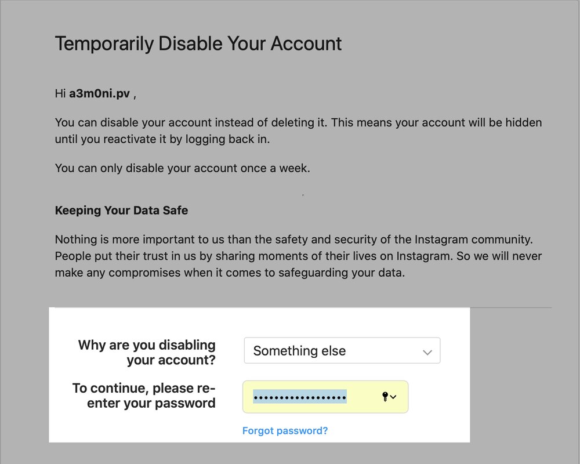Click the "please re-enter your password" label
Viewport: 580px width, 464px height.
144,396
